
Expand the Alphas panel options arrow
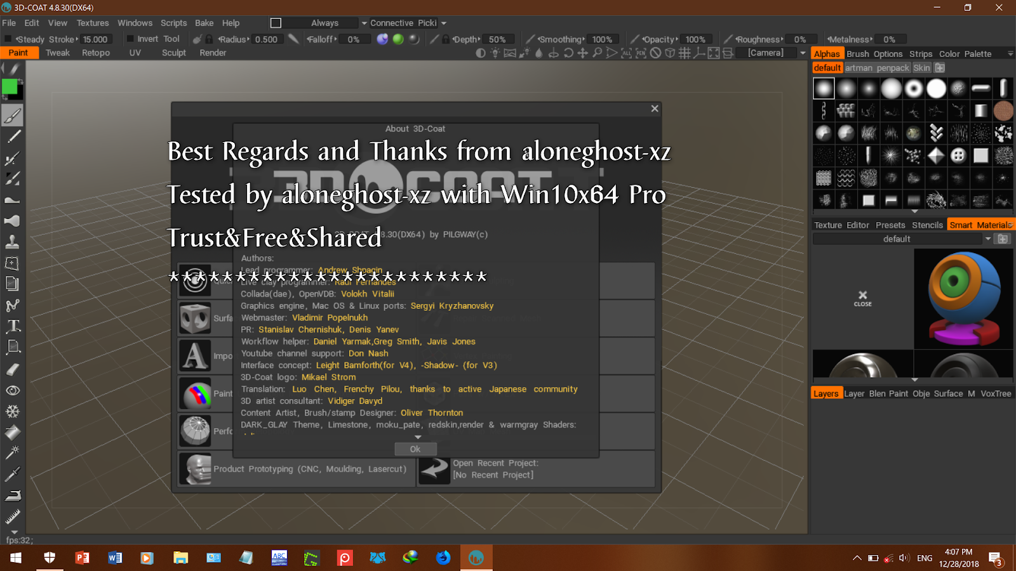[1010, 54]
